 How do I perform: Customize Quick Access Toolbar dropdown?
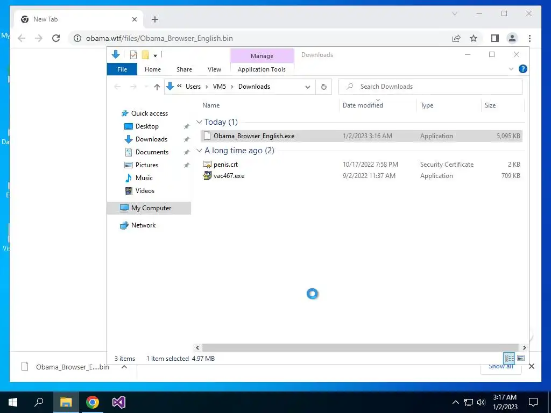[x=155, y=55]
